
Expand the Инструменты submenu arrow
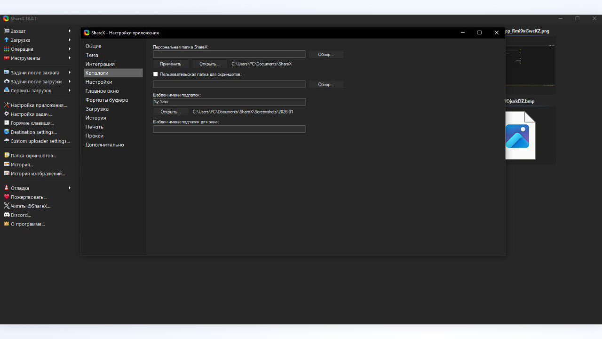(x=70, y=58)
